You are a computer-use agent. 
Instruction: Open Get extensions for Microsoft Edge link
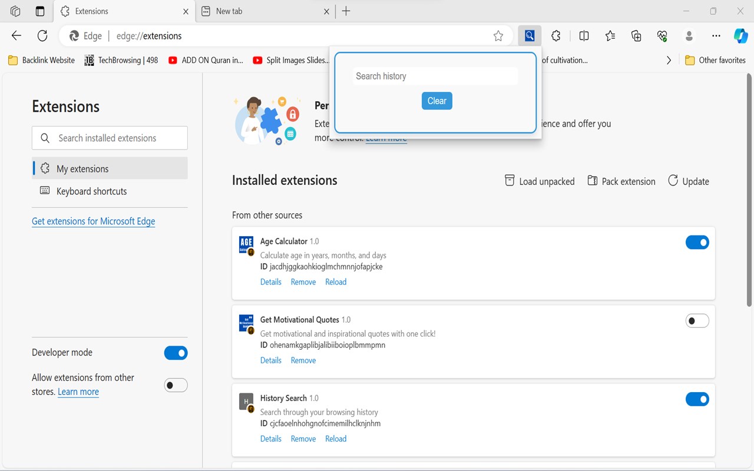click(x=94, y=221)
